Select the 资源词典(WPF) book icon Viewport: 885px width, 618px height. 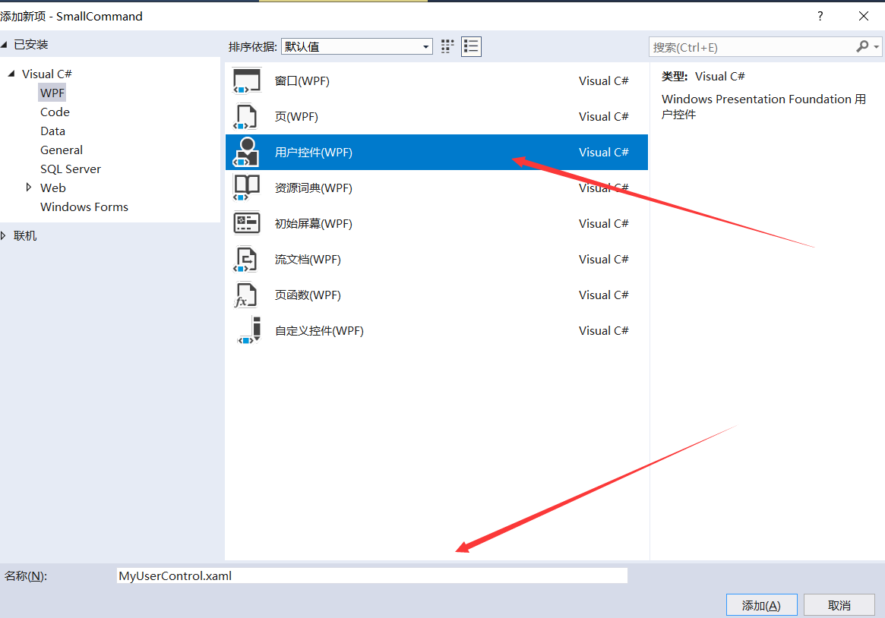point(247,188)
